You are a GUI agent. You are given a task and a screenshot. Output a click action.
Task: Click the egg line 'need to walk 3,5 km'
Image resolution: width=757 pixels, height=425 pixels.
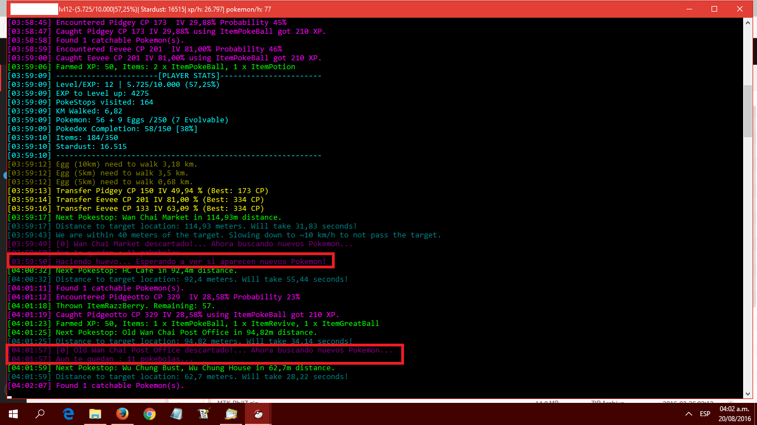click(98, 173)
